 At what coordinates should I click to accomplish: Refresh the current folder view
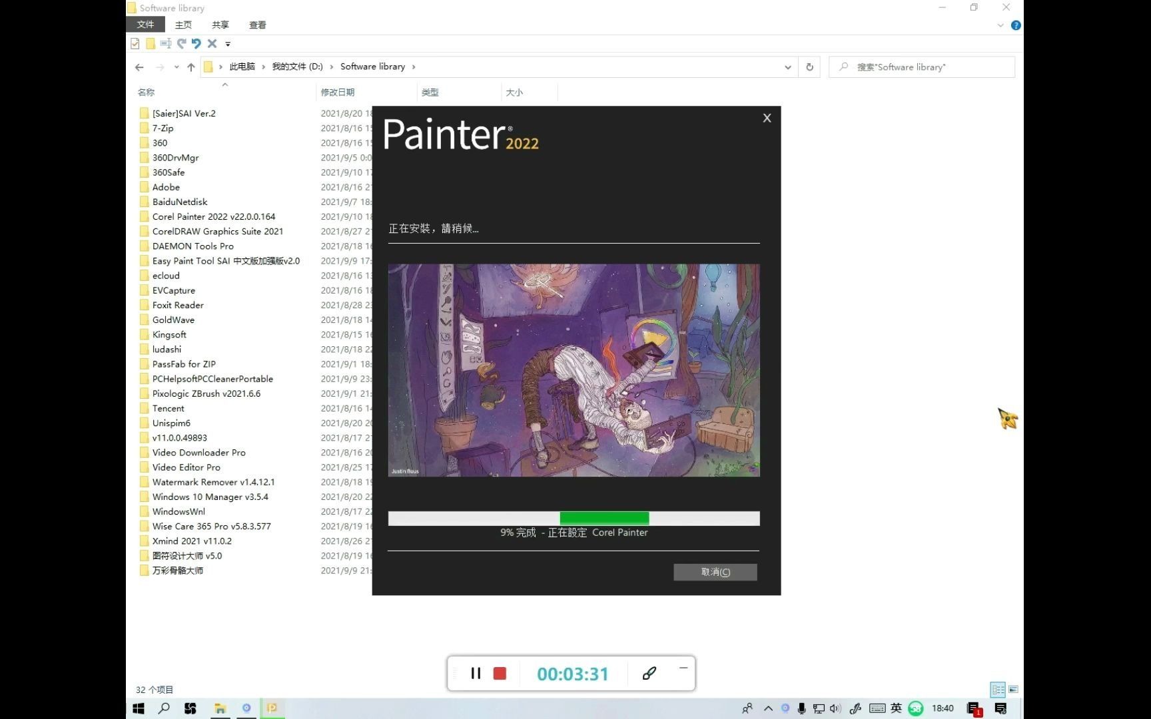pyautogui.click(x=809, y=67)
